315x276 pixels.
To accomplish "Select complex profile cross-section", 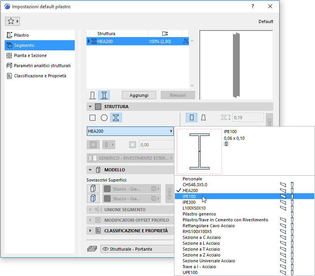I will coord(116,118).
